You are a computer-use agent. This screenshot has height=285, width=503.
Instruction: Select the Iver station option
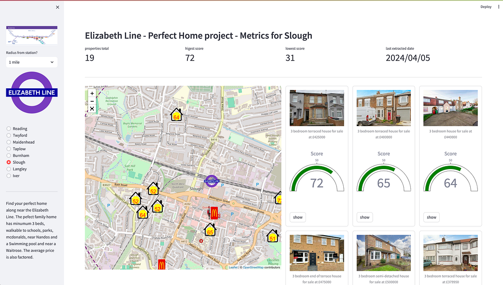pyautogui.click(x=8, y=175)
